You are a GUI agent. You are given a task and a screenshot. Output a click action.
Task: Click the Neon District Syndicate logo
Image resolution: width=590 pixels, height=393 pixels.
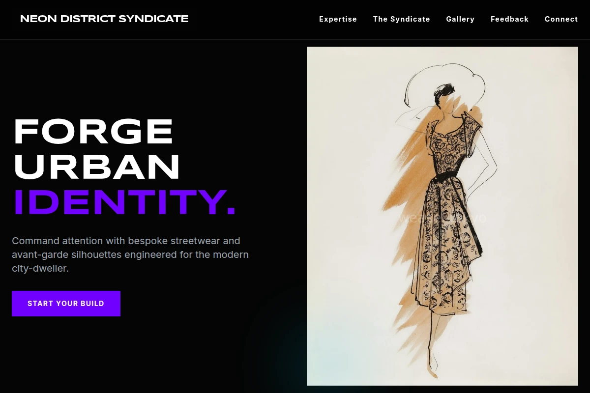coord(104,19)
